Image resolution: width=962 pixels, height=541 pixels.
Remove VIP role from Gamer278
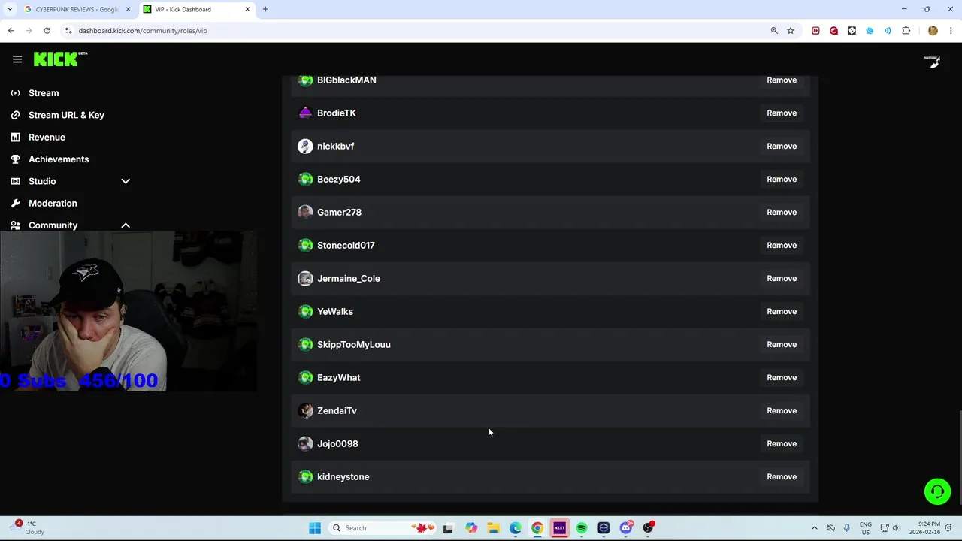coord(782,213)
